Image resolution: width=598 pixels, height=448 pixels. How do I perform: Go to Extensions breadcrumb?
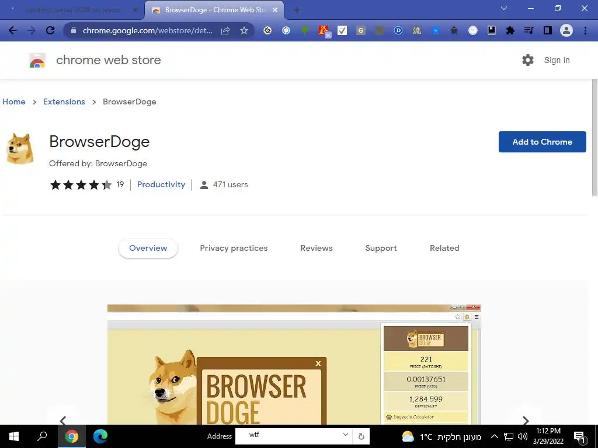coord(64,101)
